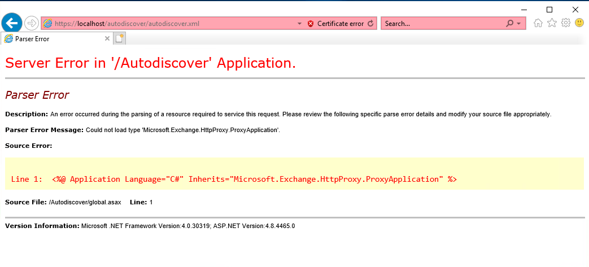Click the 'Server Error in '/Autodiscover' Application.' heading

[151, 63]
